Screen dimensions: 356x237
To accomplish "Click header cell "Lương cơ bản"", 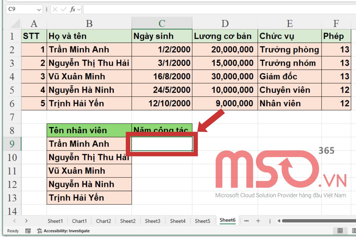I will pyautogui.click(x=225, y=36).
